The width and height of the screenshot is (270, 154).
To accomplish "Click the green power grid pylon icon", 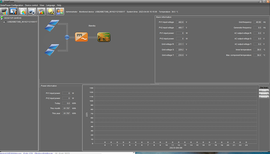I will click(x=104, y=37).
